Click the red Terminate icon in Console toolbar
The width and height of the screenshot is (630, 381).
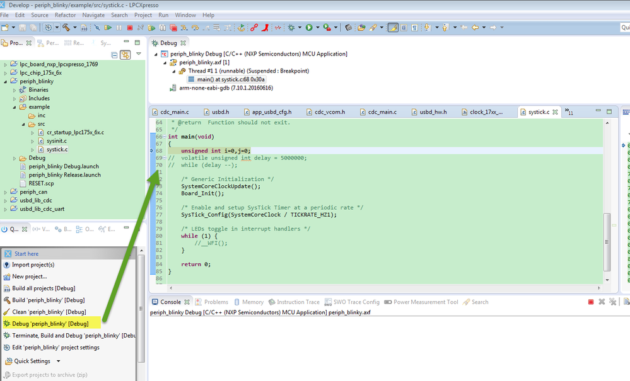pyautogui.click(x=591, y=302)
